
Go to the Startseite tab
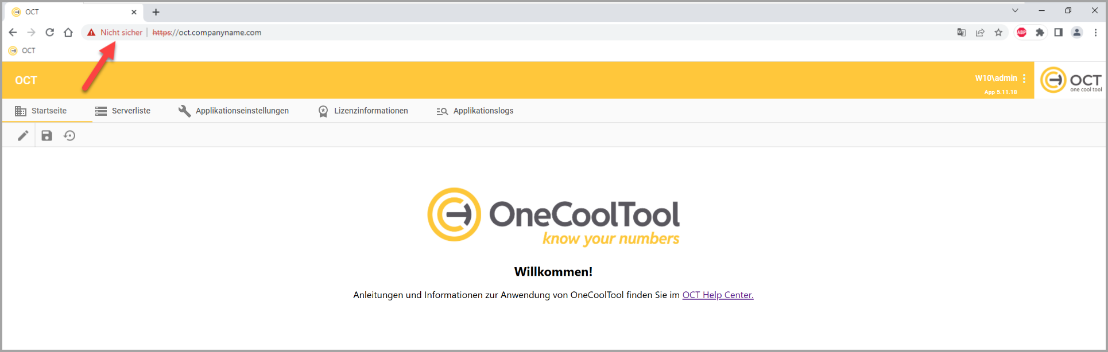pyautogui.click(x=41, y=111)
